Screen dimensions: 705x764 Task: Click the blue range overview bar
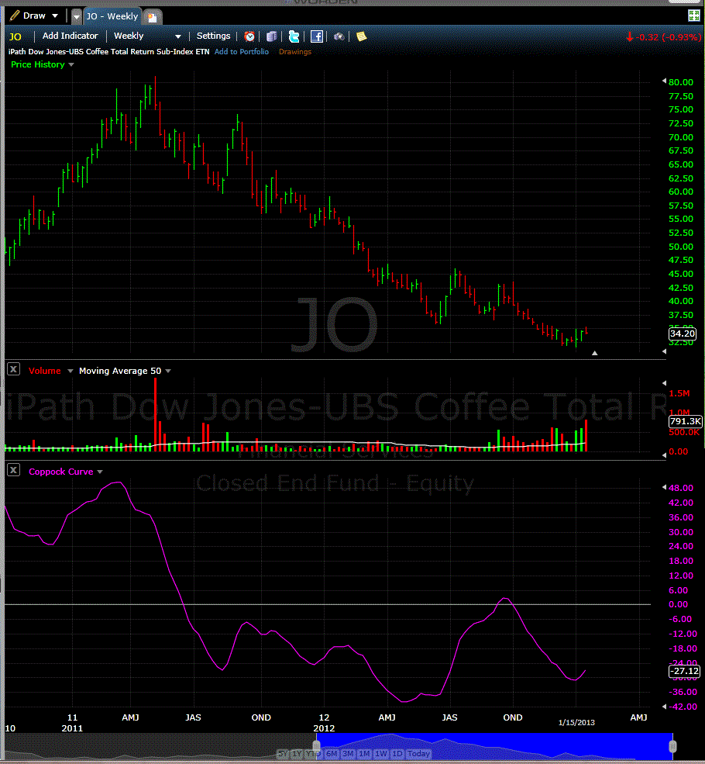coord(494,746)
